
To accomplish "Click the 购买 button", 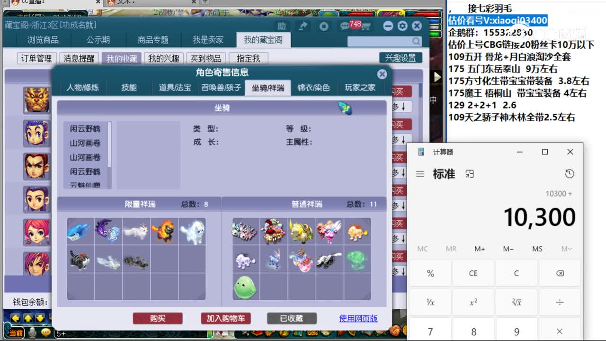I will point(158,318).
